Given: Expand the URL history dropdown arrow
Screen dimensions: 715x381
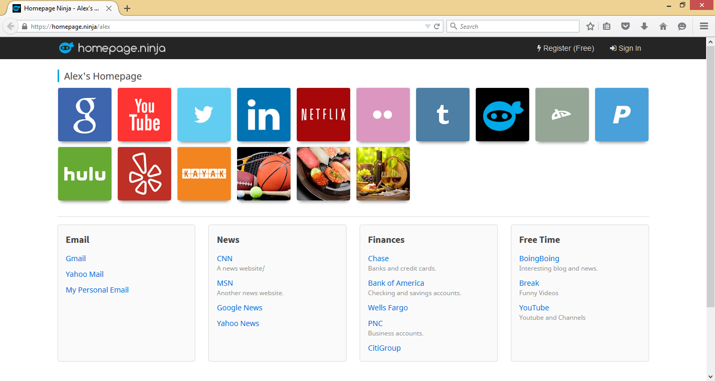Looking at the screenshot, I should [x=428, y=26].
